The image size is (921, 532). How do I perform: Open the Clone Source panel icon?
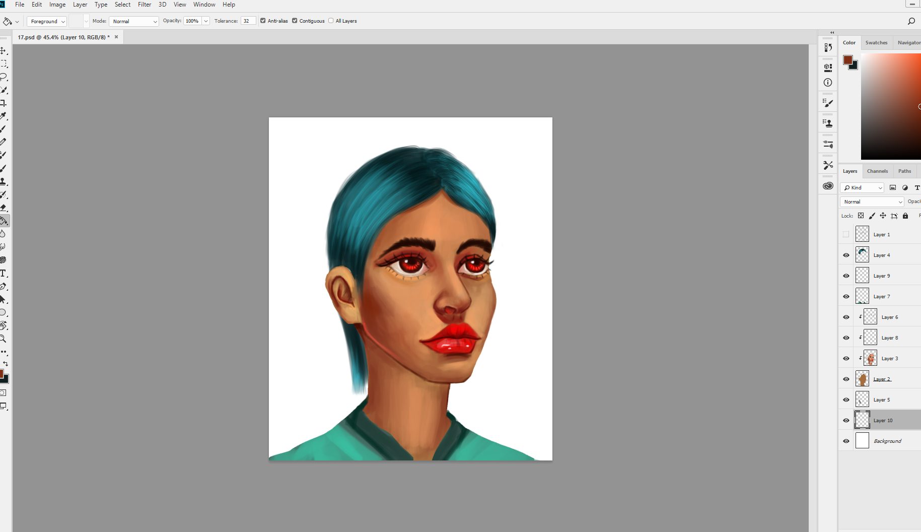828,123
